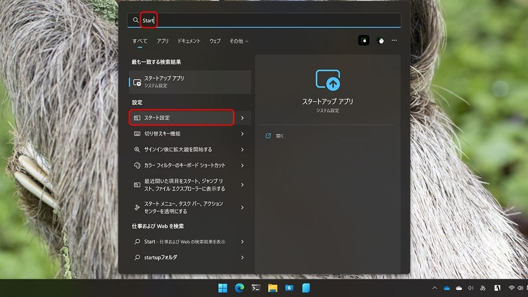Open 最近開いた項目をスタート、ジャンプ リスト result

click(x=181, y=185)
